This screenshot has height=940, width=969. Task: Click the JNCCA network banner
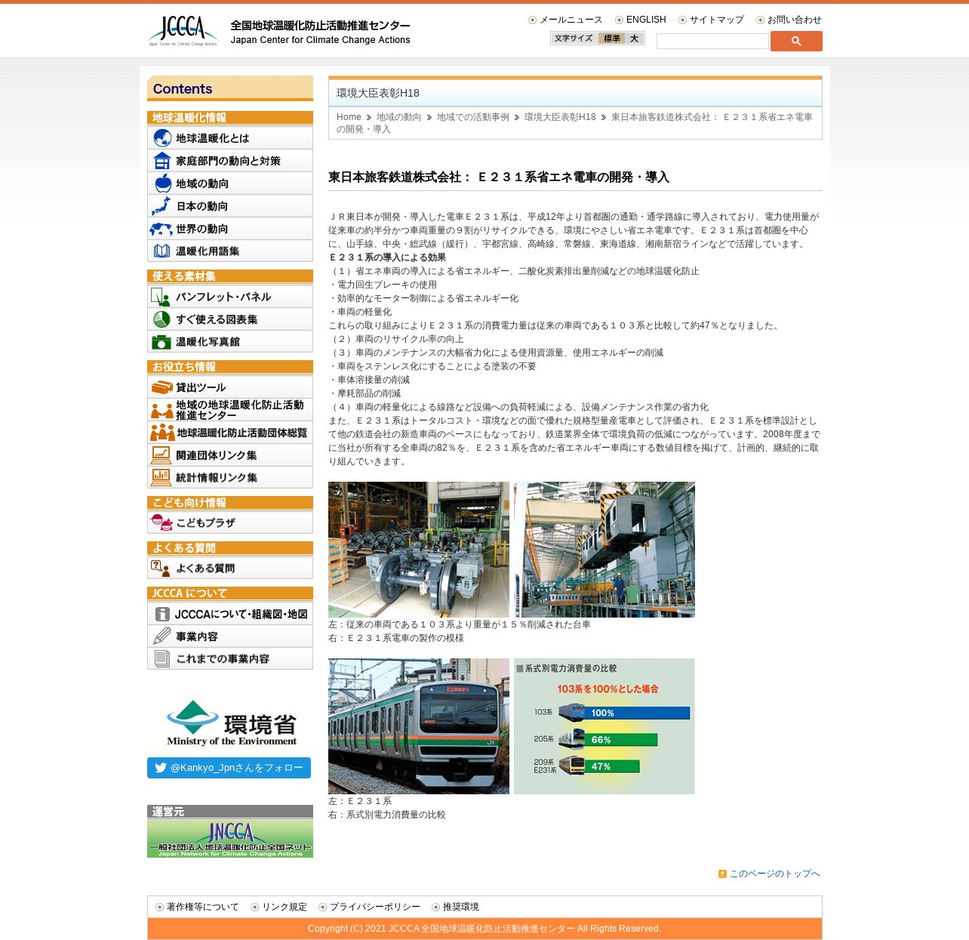click(230, 838)
